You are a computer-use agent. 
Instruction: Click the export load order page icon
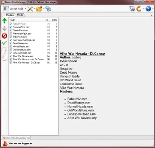pyautogui.click(x=4, y=50)
